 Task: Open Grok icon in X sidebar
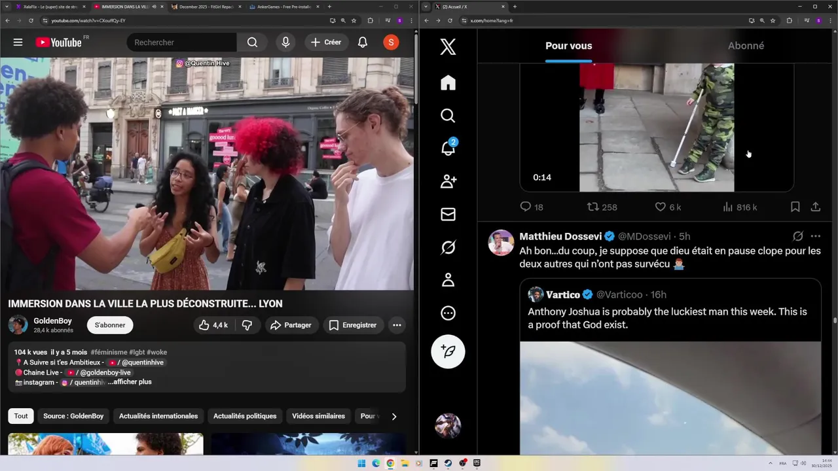pyautogui.click(x=448, y=247)
